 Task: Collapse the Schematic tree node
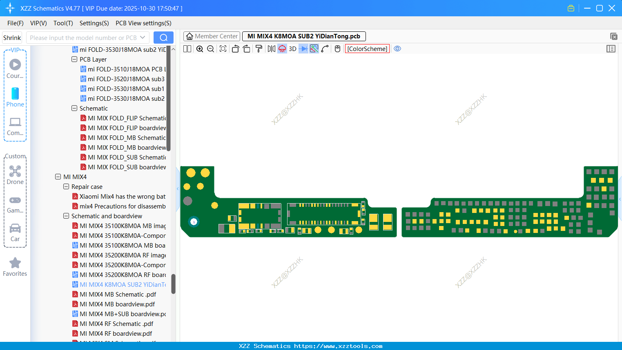pyautogui.click(x=74, y=109)
